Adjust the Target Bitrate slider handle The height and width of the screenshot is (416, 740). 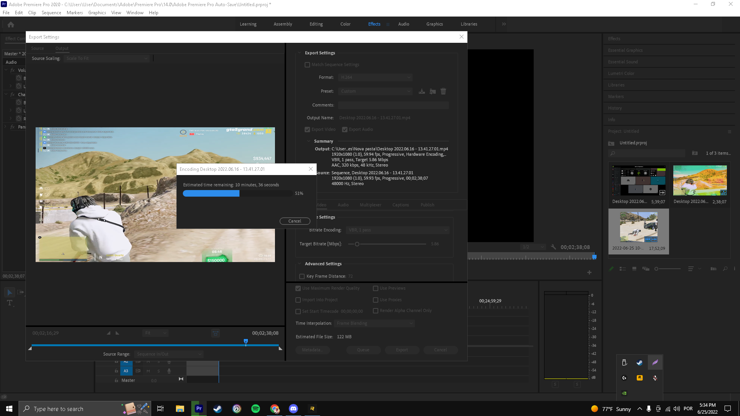click(x=357, y=244)
